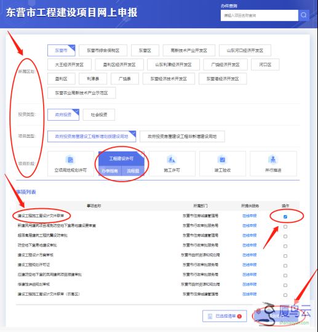
Task: Click the 操作 column header
Action: [285, 206]
